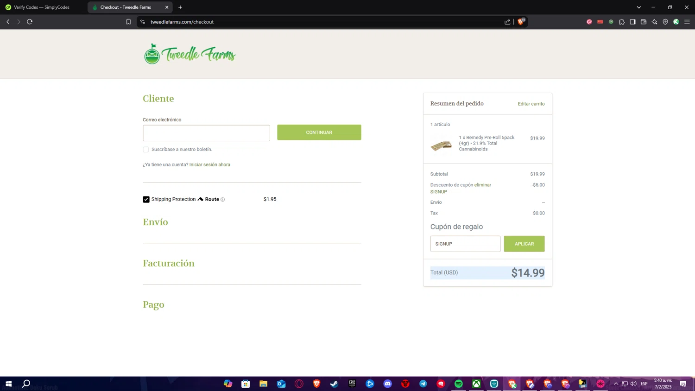Viewport: 695px width, 391px height.
Task: Click the share page icon in address bar
Action: pos(507,22)
